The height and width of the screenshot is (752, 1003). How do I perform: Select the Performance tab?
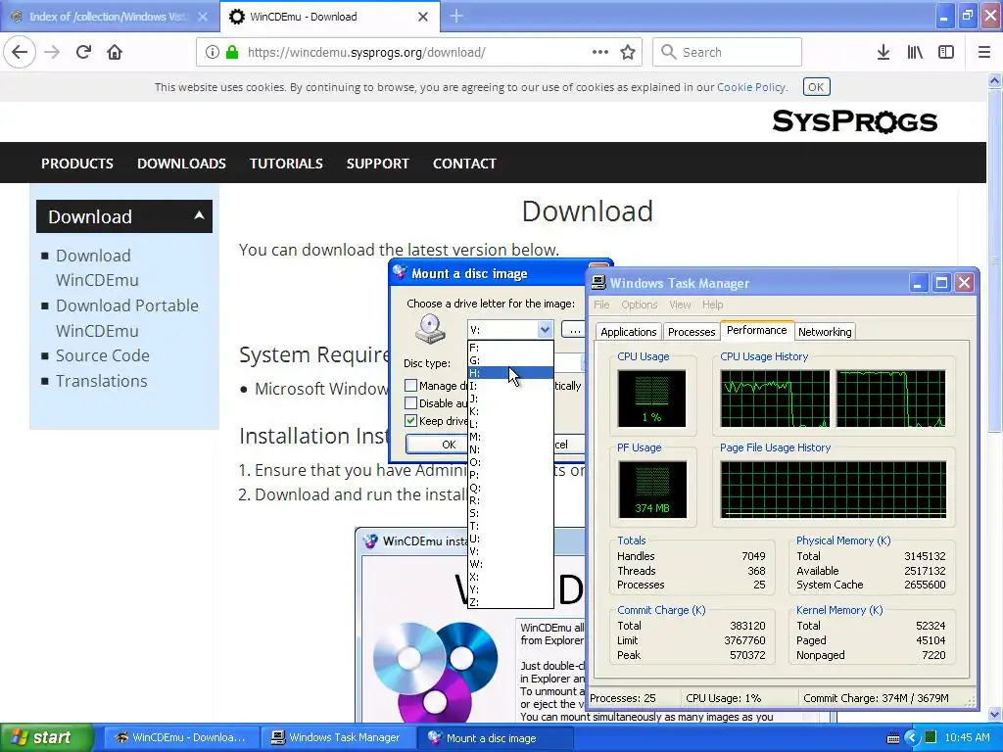tap(757, 330)
